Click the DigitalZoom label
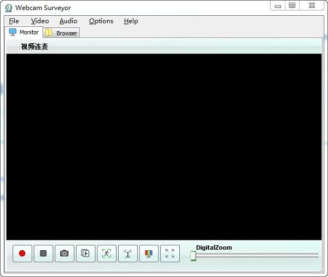Viewport: 328px width, 277px height. pyautogui.click(x=214, y=247)
